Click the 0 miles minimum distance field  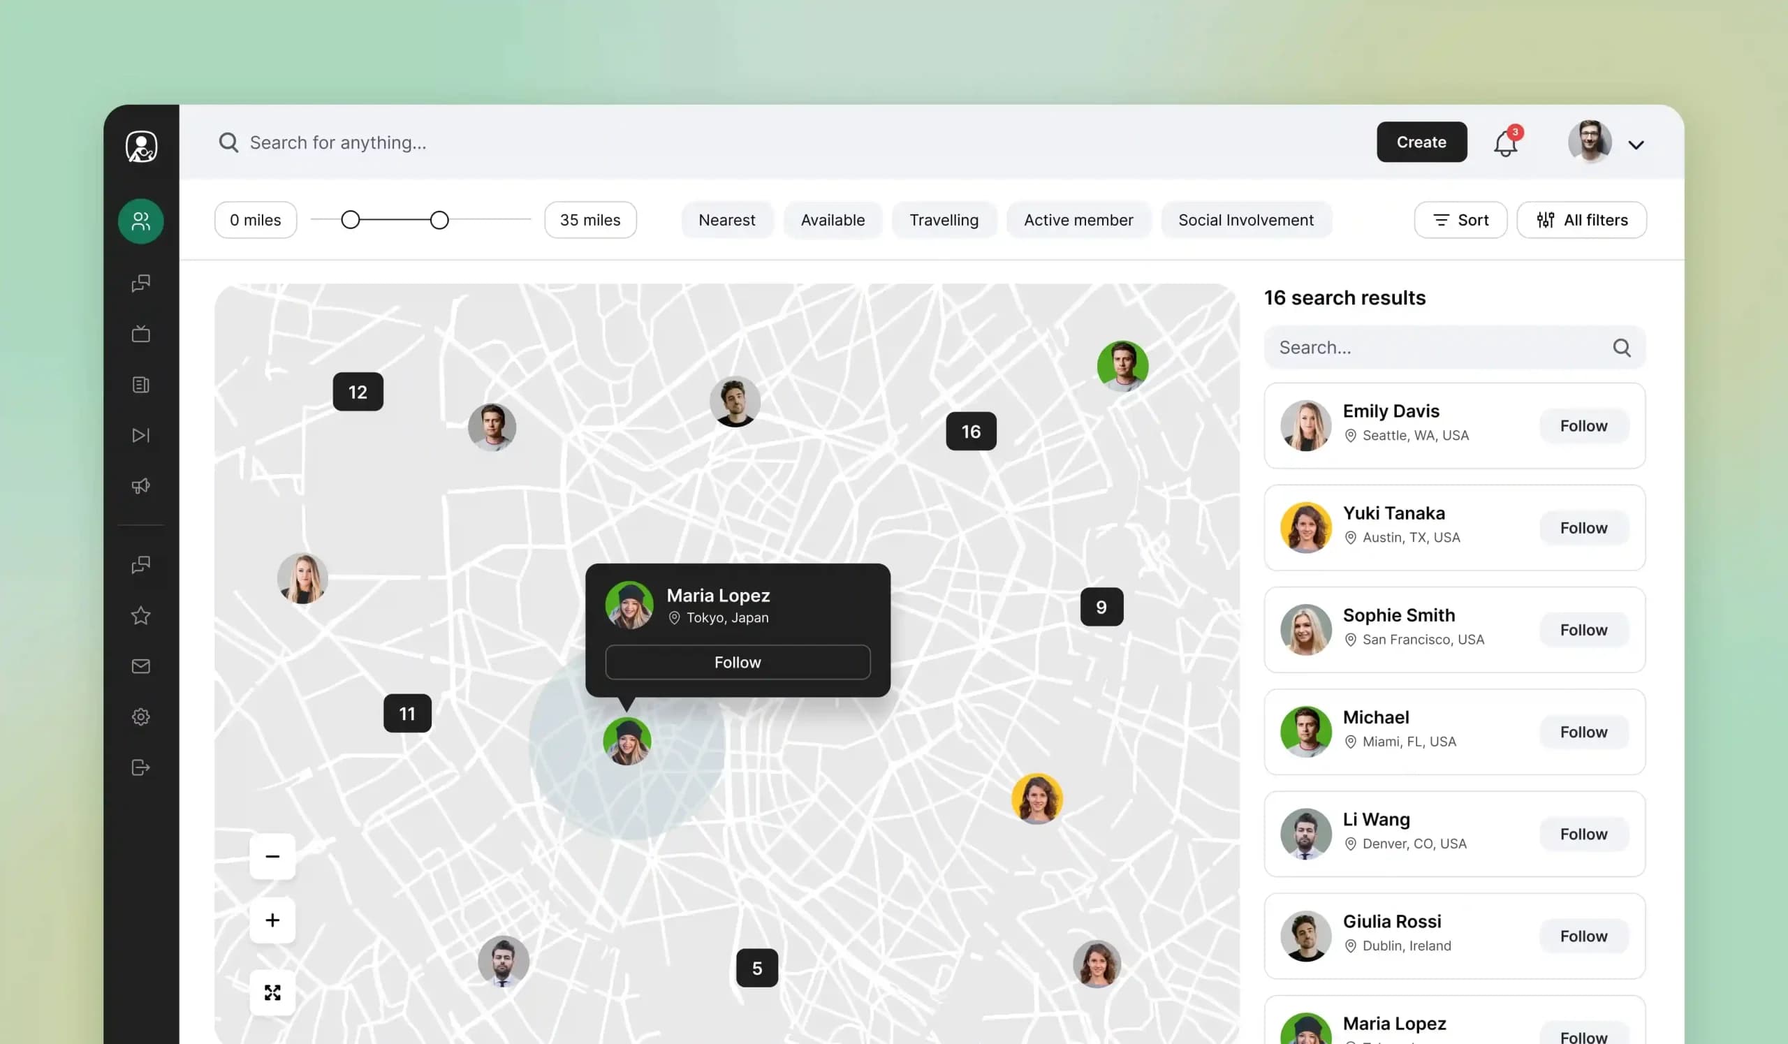click(256, 220)
